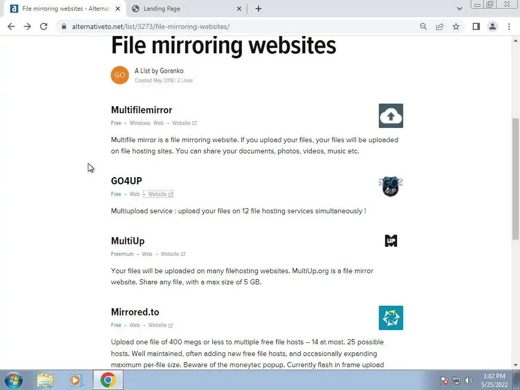Close the Landing Page tab
Viewport: 520px width, 390px height.
(239, 9)
